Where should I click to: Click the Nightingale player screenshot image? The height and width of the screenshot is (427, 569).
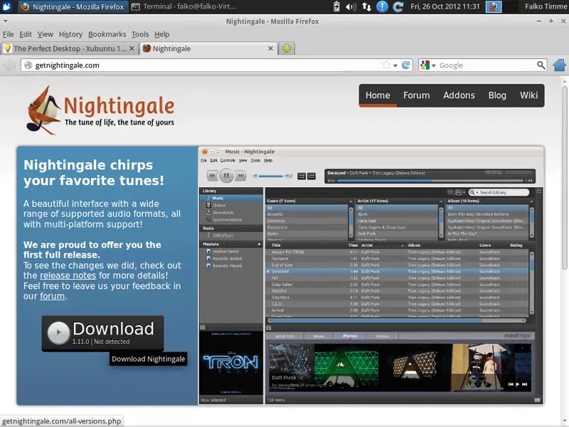click(x=371, y=275)
